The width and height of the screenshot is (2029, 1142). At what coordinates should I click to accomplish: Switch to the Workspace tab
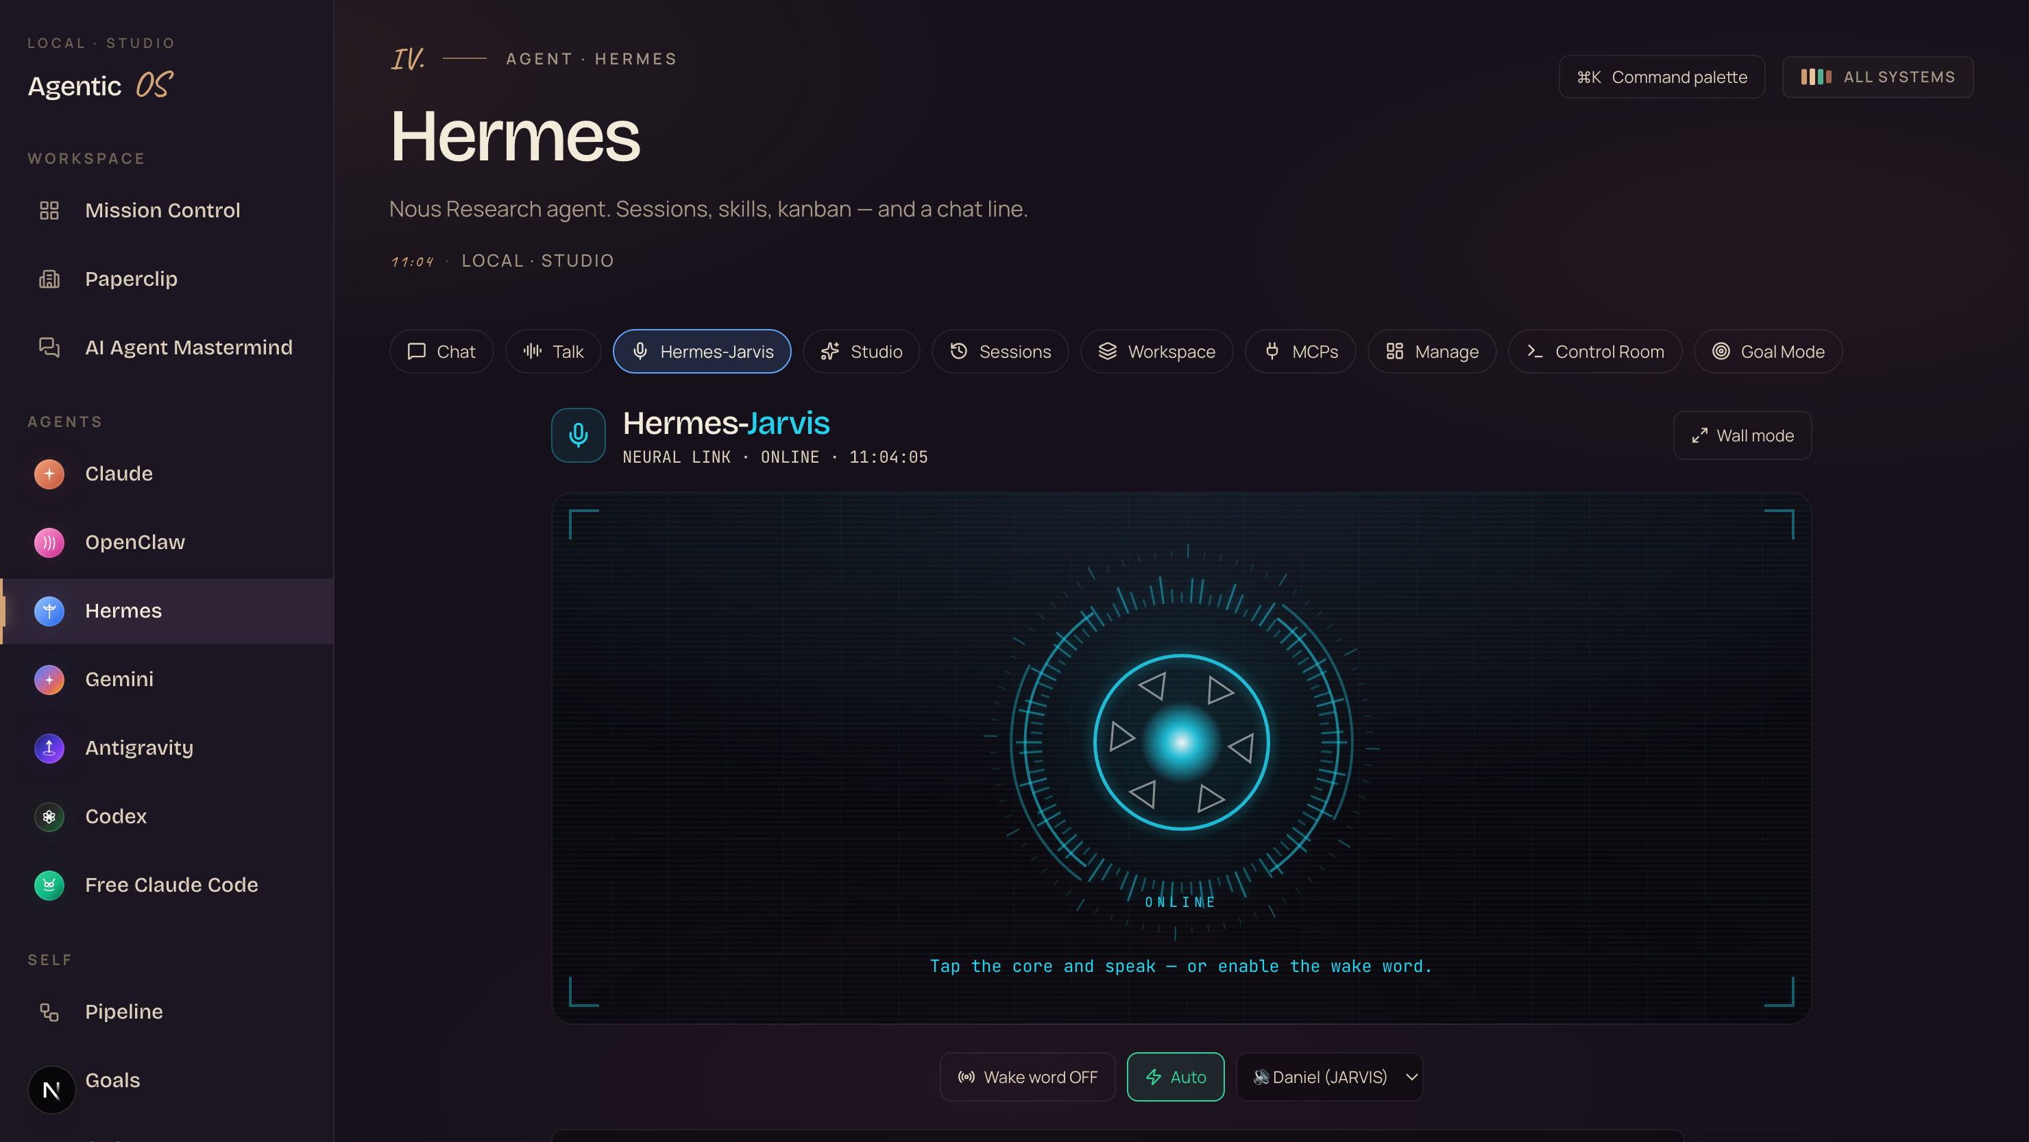1156,351
